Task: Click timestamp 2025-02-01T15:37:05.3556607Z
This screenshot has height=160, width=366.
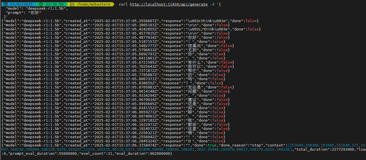Action: pyautogui.click(x=125, y=21)
